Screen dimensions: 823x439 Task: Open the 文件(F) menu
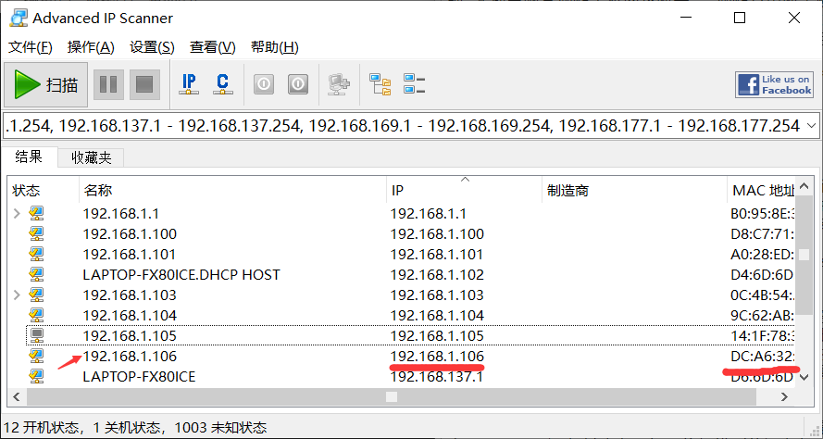click(x=31, y=47)
